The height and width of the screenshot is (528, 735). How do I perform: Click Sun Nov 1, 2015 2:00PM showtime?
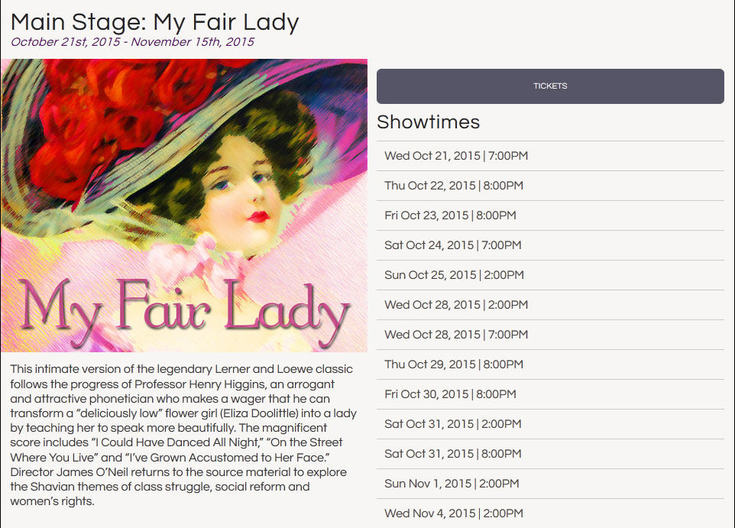click(452, 484)
